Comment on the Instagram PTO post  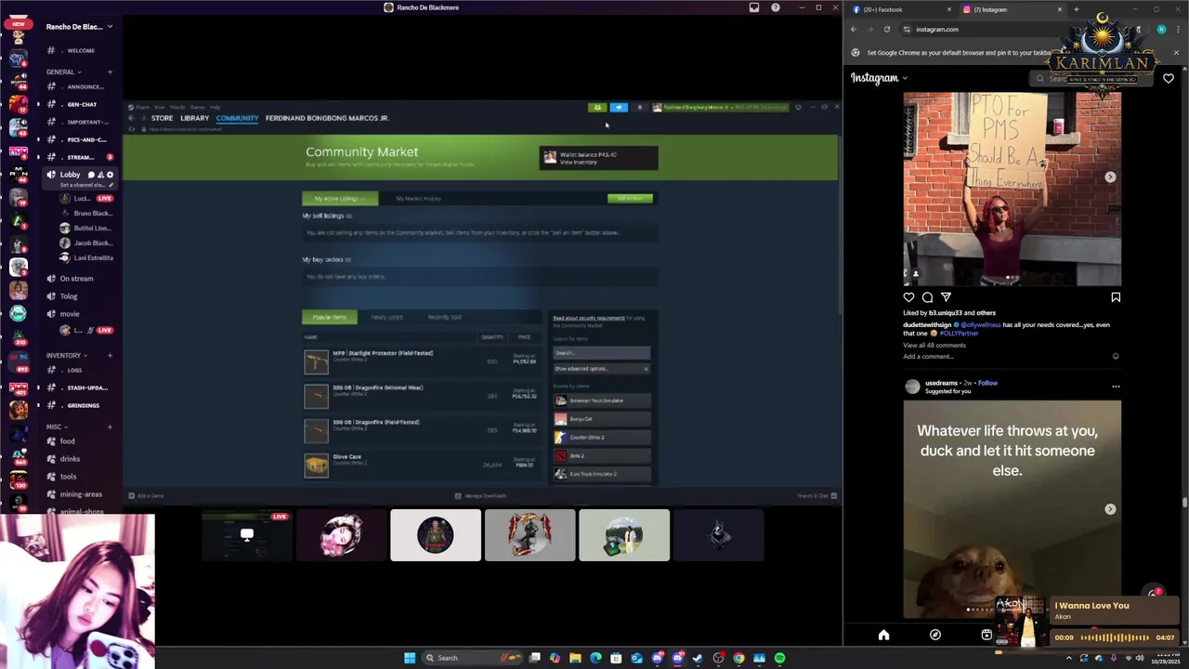click(927, 297)
